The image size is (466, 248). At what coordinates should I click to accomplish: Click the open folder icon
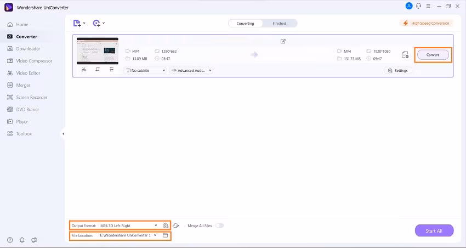click(x=165, y=235)
